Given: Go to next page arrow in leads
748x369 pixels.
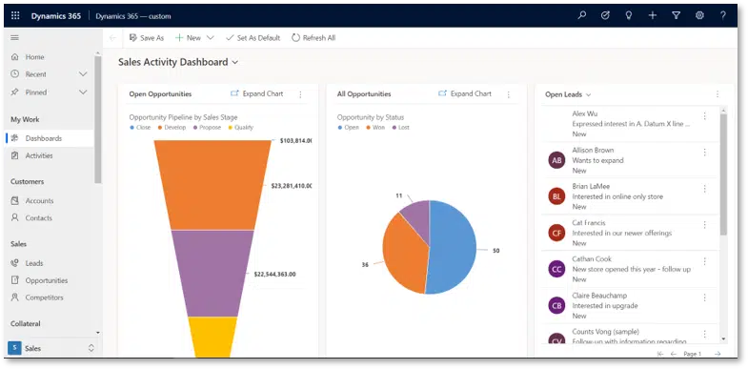Looking at the screenshot, I should [x=718, y=354].
